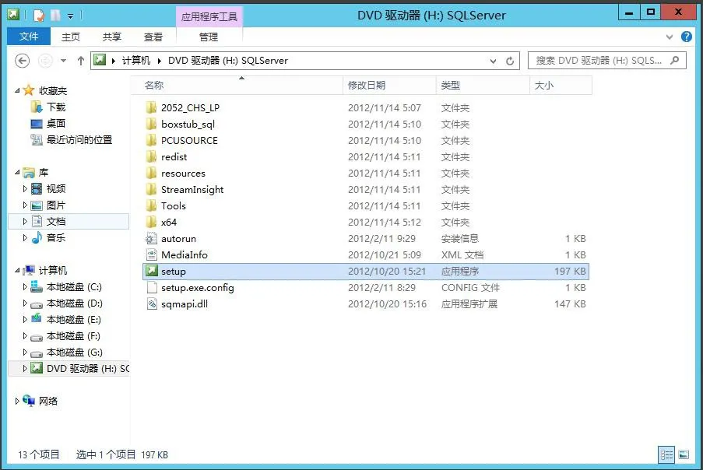
Task: Open the setup application icon
Action: pos(152,271)
